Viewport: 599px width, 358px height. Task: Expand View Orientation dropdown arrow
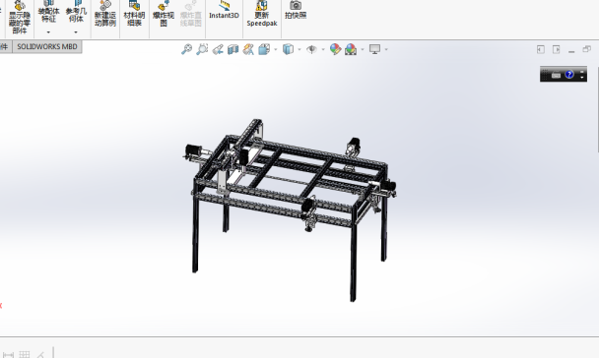[x=276, y=49]
